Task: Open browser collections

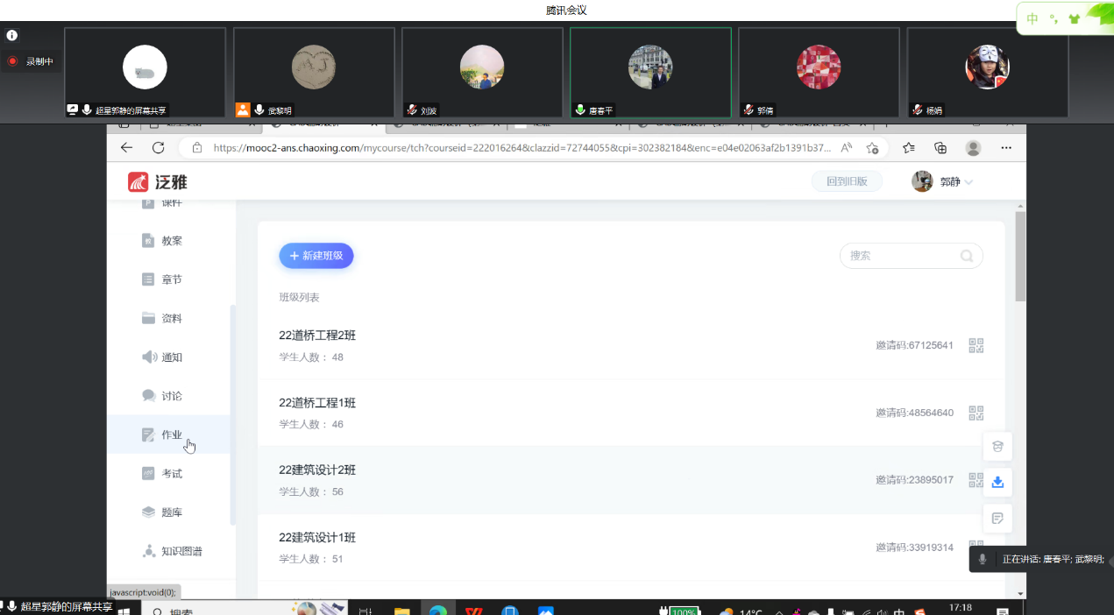Action: pos(940,148)
